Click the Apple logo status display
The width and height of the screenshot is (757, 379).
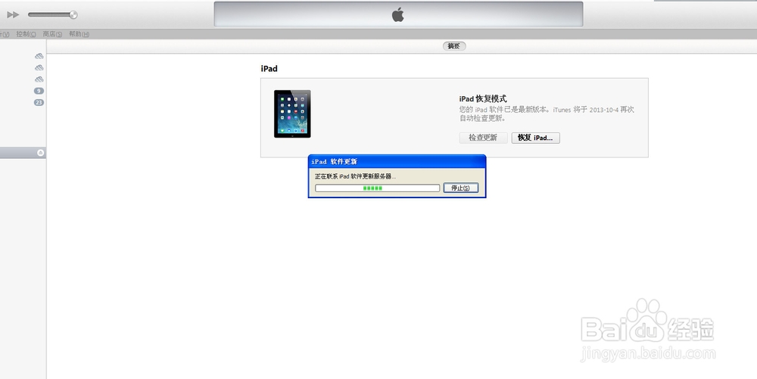coord(398,14)
